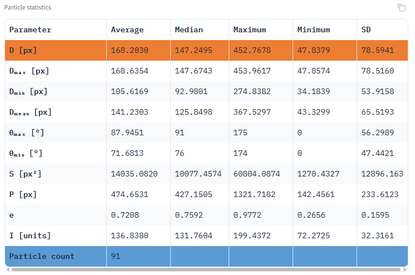
Task: Click the minimum value 47.8379
Action: [x=314, y=50]
